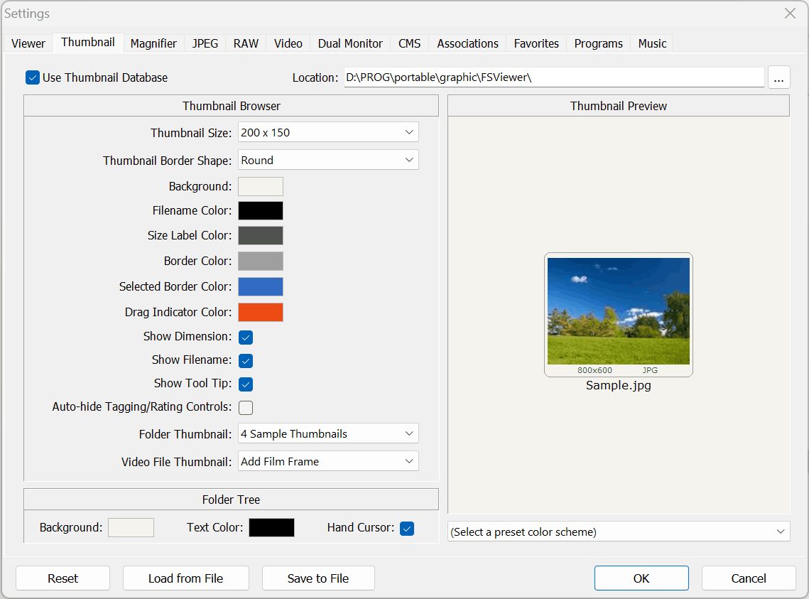
Task: Go to the Associations tab
Action: 467,43
